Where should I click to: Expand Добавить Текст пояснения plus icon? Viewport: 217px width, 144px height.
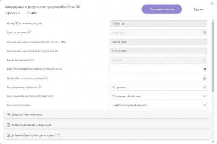click(8, 115)
